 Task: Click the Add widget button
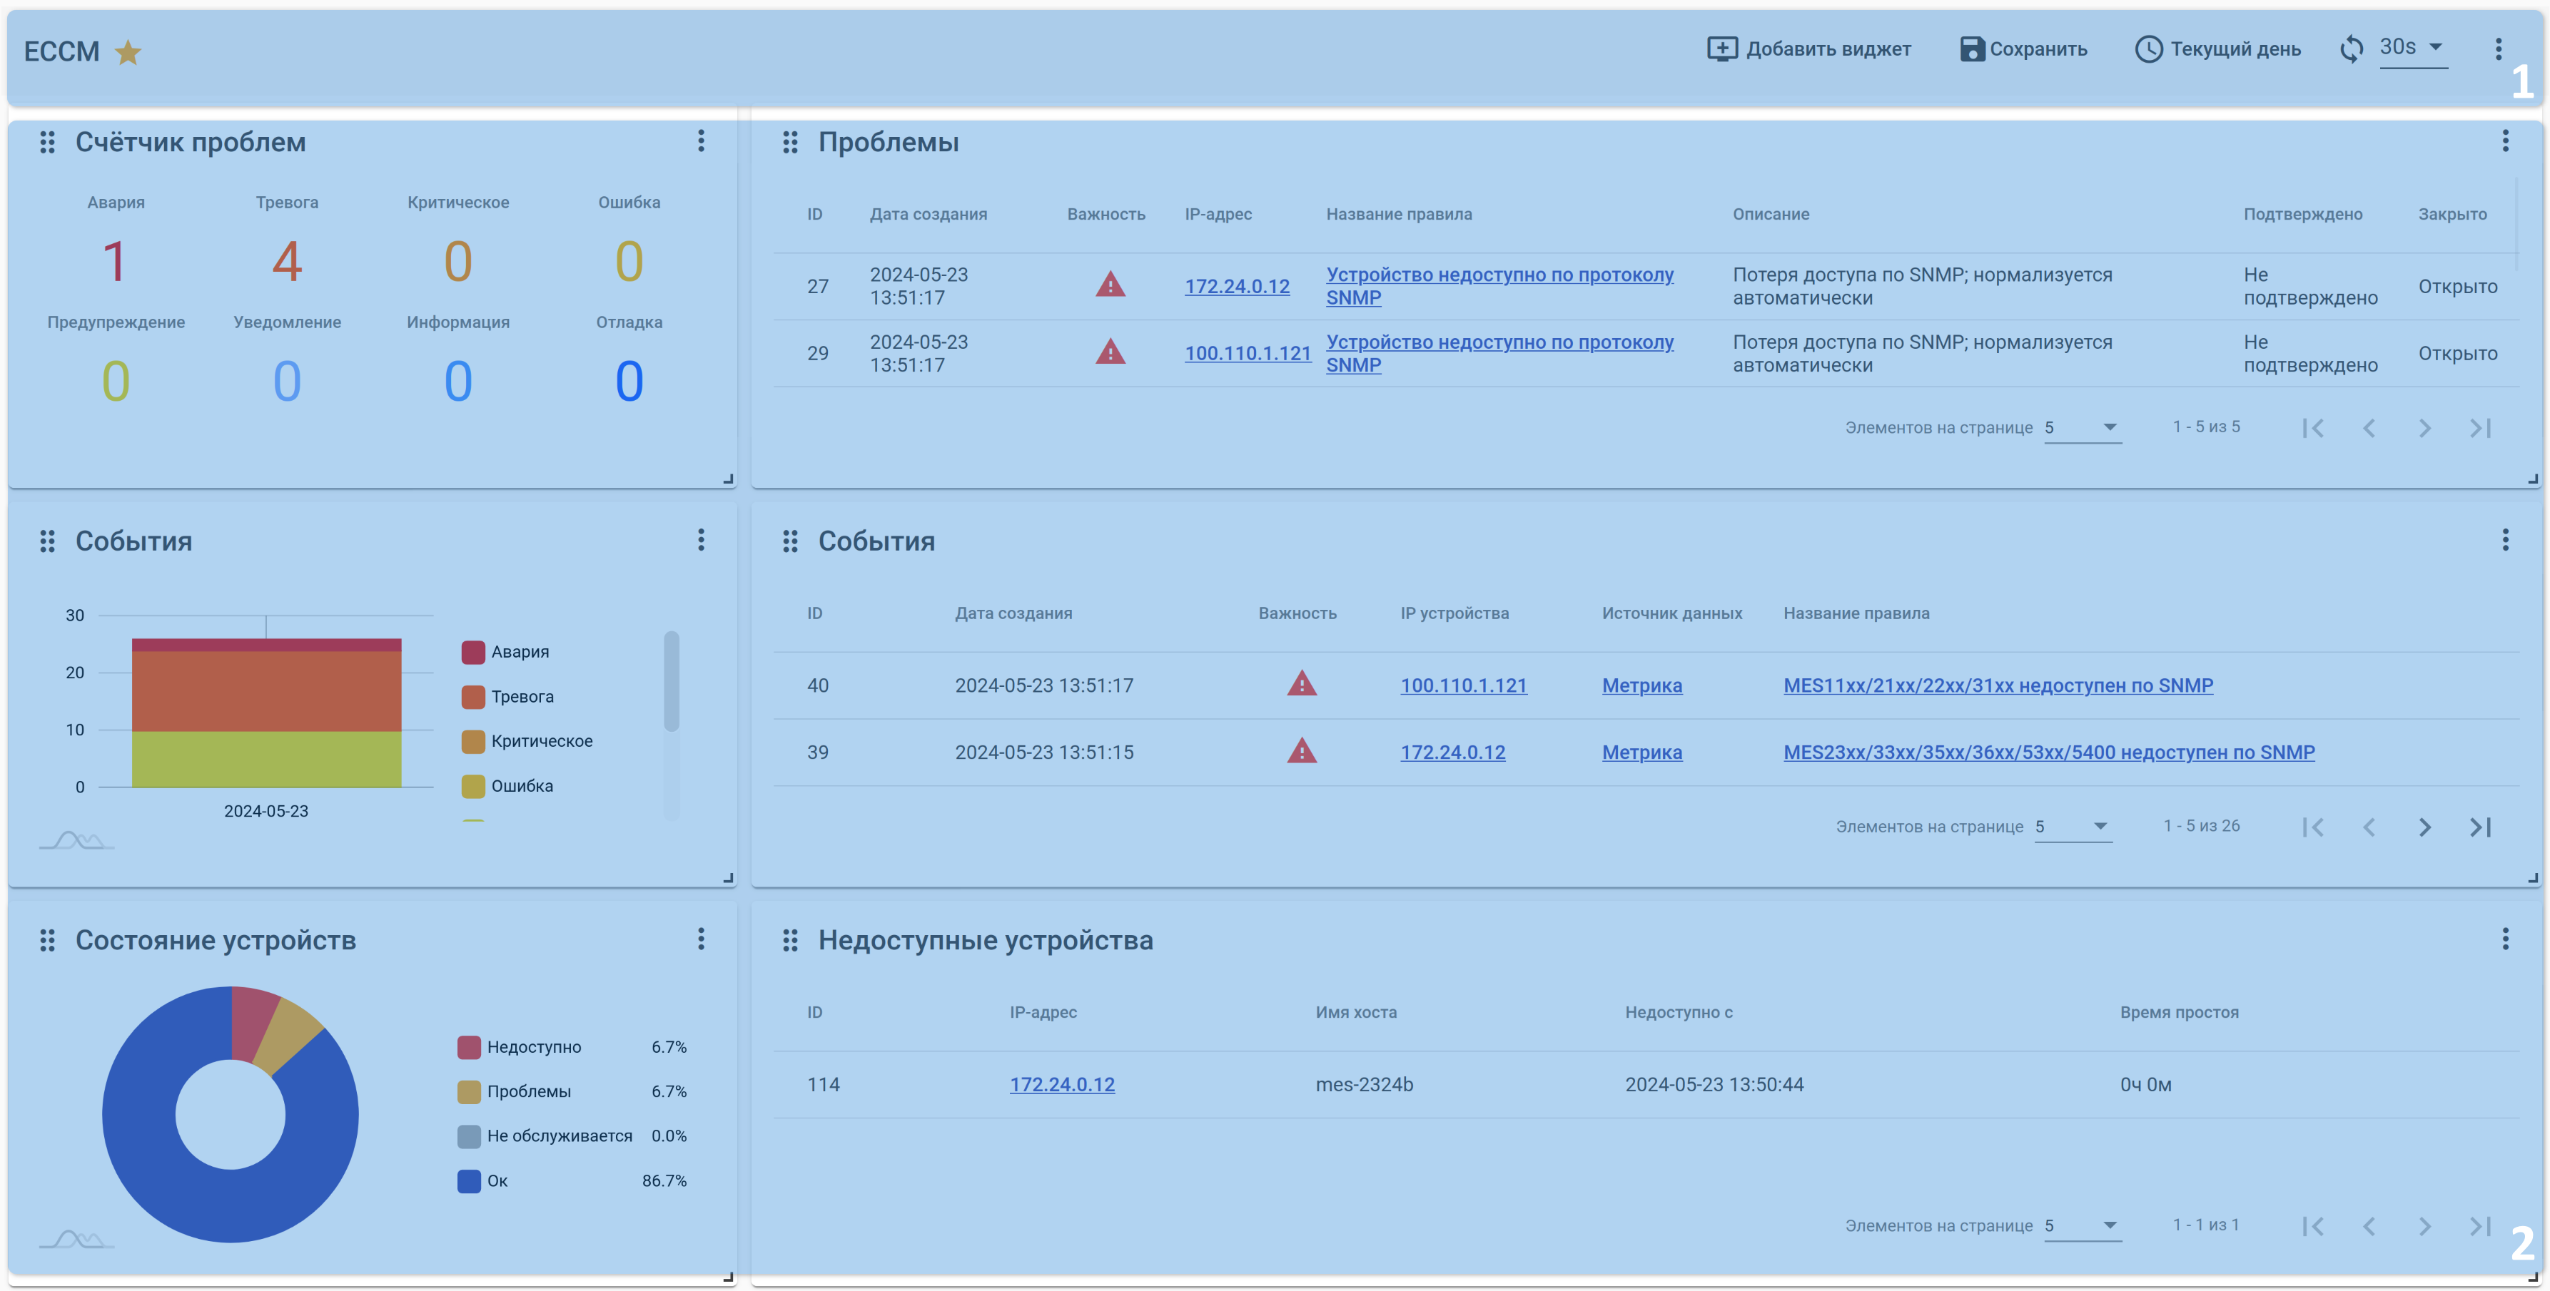1808,49
